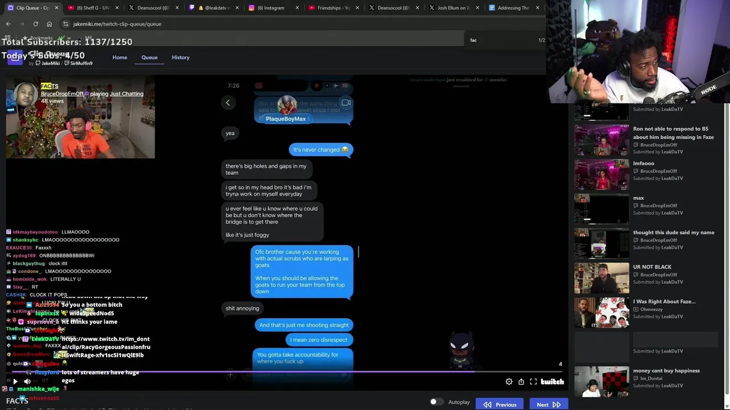The image size is (730, 410).
Task: Toggle the Autoplay switch
Action: [x=436, y=402]
